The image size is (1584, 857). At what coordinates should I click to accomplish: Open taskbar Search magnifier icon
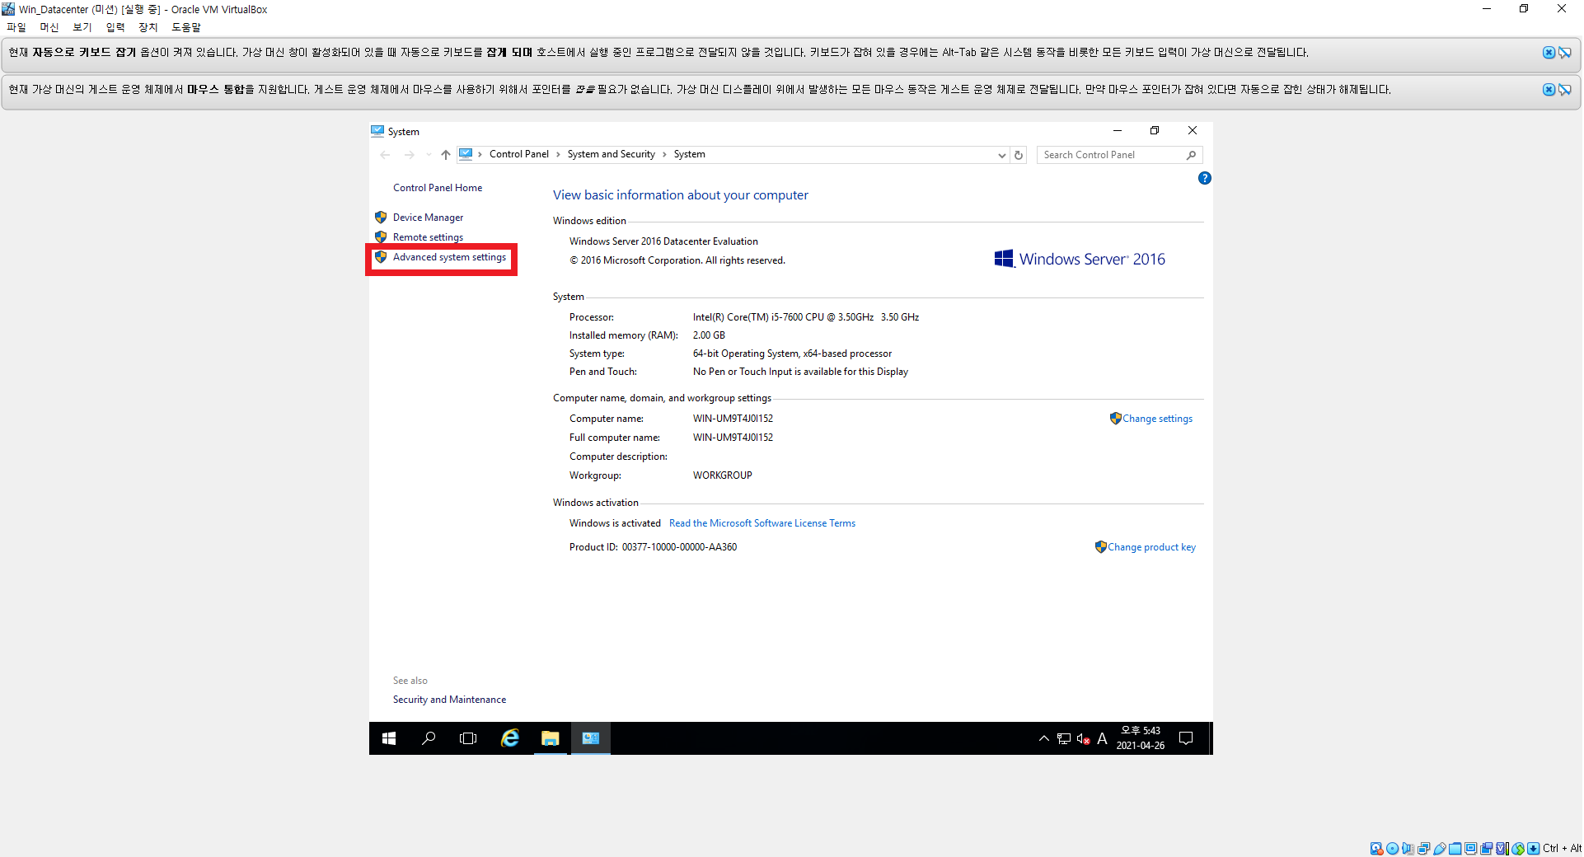[429, 738]
